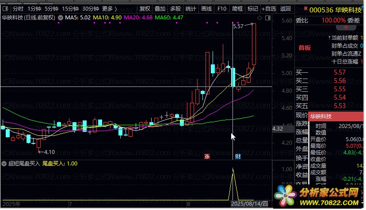Click the 5.57 high price annotation
This screenshot has height=210, width=366.
point(238,26)
